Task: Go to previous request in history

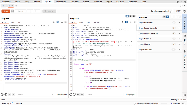Action: coord(29,11)
